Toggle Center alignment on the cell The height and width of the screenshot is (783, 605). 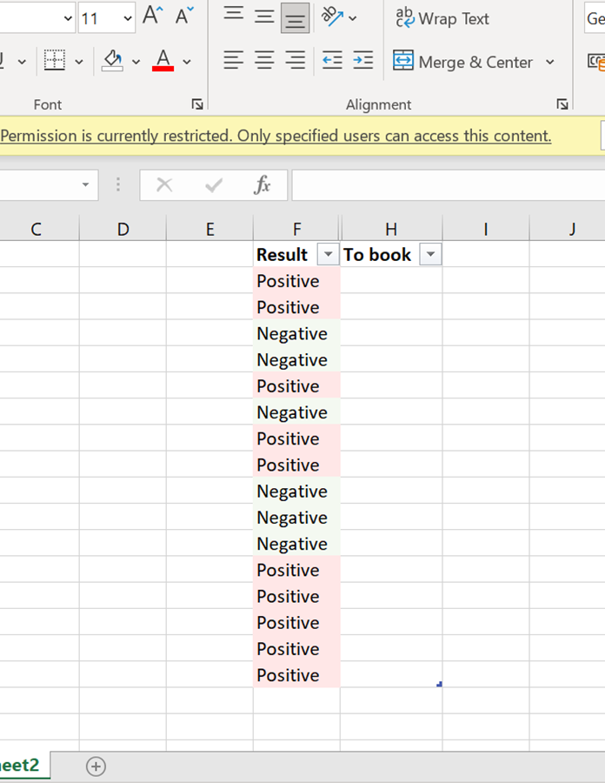(x=264, y=61)
